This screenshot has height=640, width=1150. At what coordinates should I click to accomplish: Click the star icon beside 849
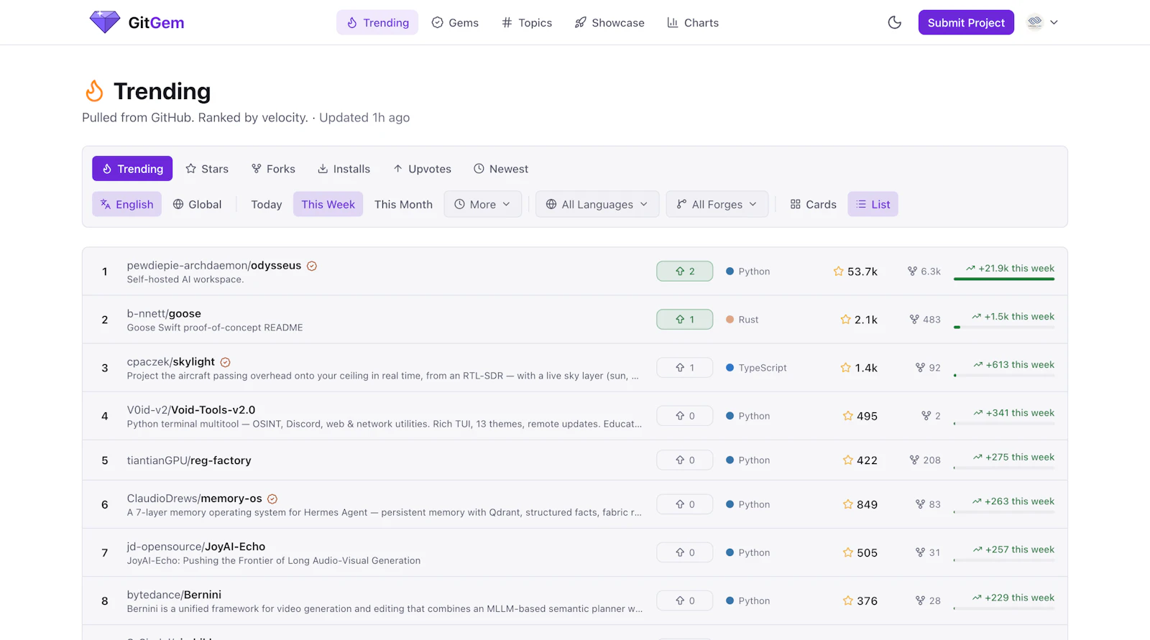point(847,504)
